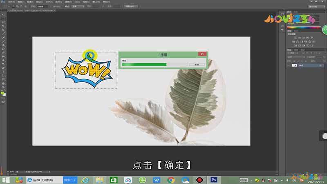Select the Brush tool

3,42
